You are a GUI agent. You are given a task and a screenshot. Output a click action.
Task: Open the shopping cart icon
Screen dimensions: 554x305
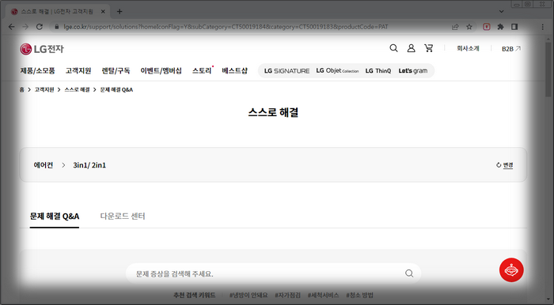click(429, 48)
